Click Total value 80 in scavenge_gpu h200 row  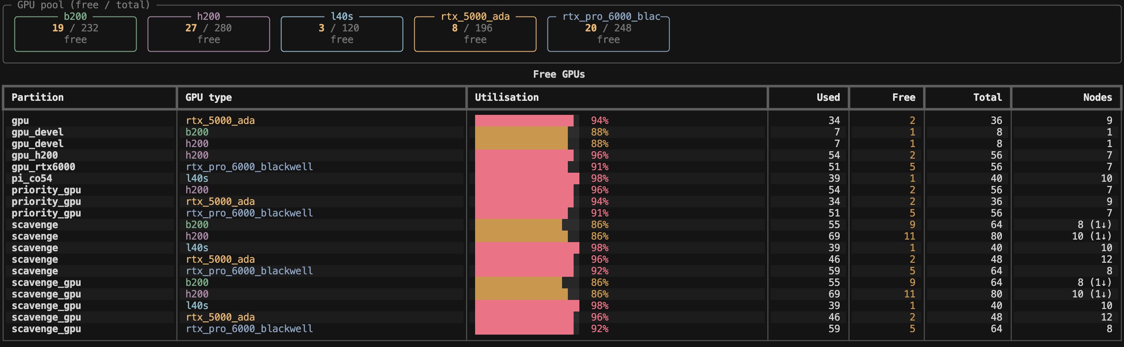point(996,294)
